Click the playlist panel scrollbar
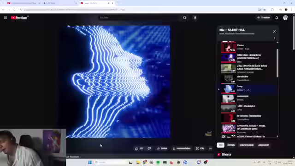The image size is (295, 166). pos(277,63)
